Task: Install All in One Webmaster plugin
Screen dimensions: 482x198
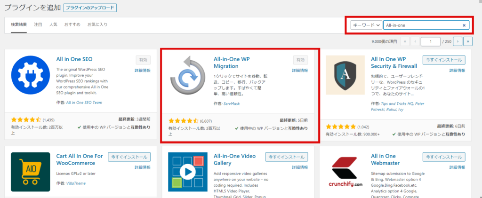Action: point(444,157)
